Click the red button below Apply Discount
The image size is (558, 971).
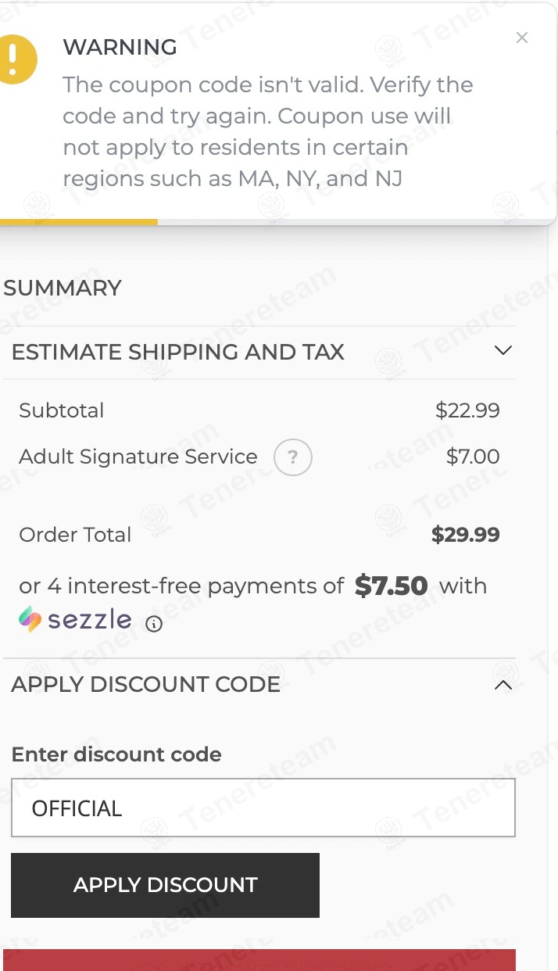pyautogui.click(x=259, y=960)
